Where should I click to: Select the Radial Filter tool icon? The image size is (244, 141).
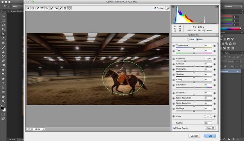[x=69, y=8]
